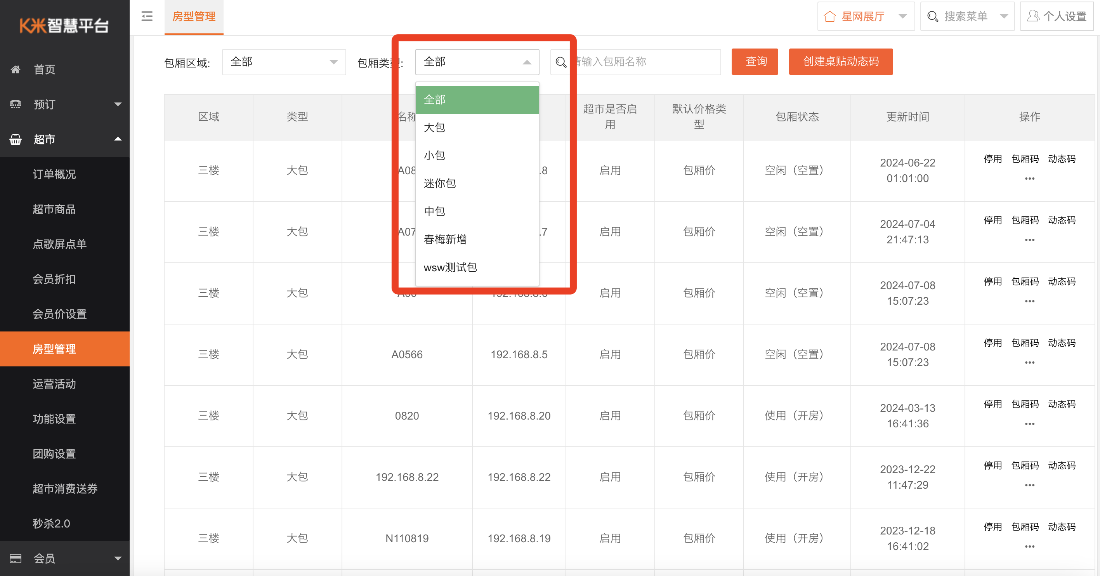Open the 包厢区域 dropdown
This screenshot has width=1100, height=576.
click(284, 62)
